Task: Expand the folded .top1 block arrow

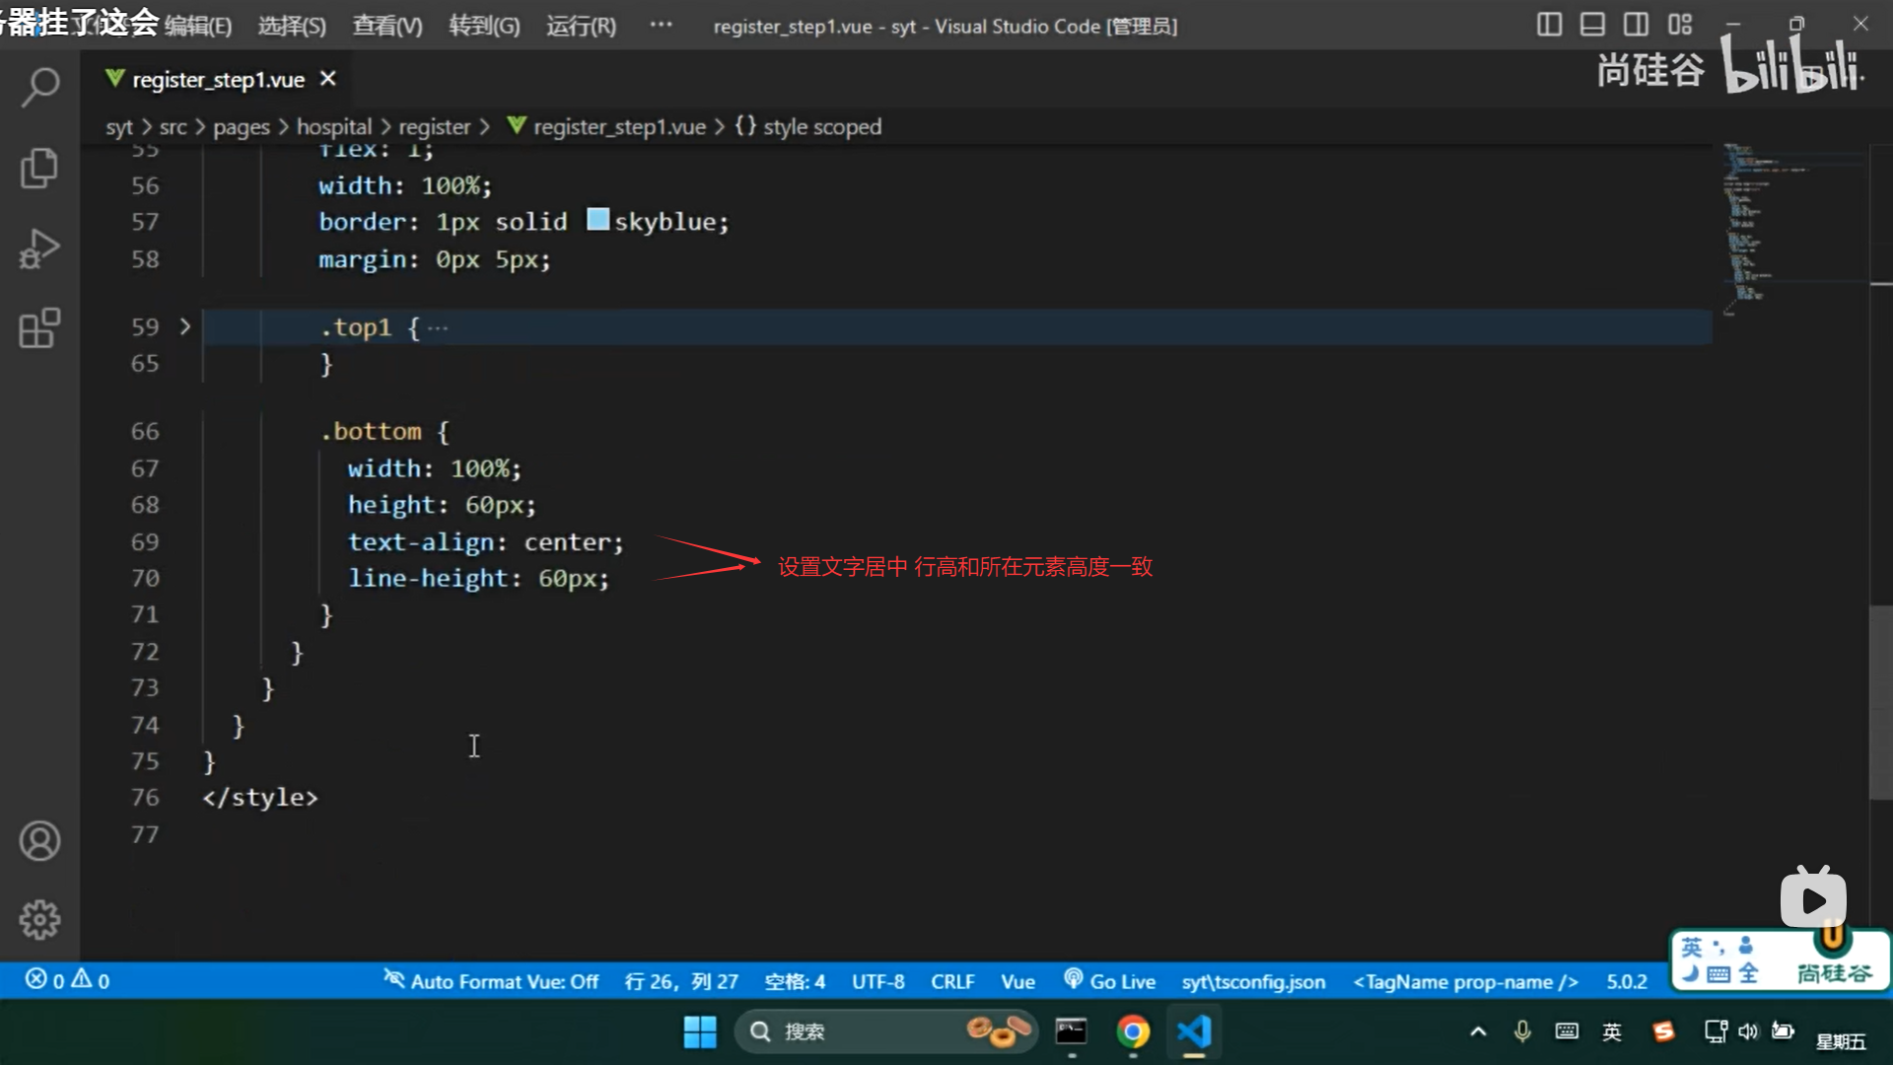Action: pos(185,326)
